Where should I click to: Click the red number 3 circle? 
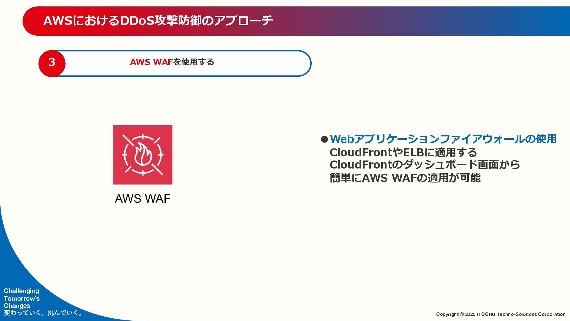[52, 63]
